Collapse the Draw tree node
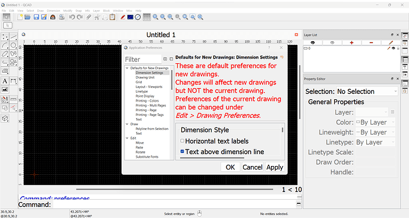Viewport: 409px width, 218px height. 127,124
